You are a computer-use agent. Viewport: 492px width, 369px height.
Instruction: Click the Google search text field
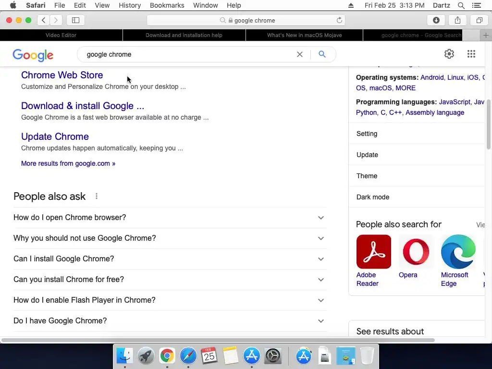coord(188,54)
